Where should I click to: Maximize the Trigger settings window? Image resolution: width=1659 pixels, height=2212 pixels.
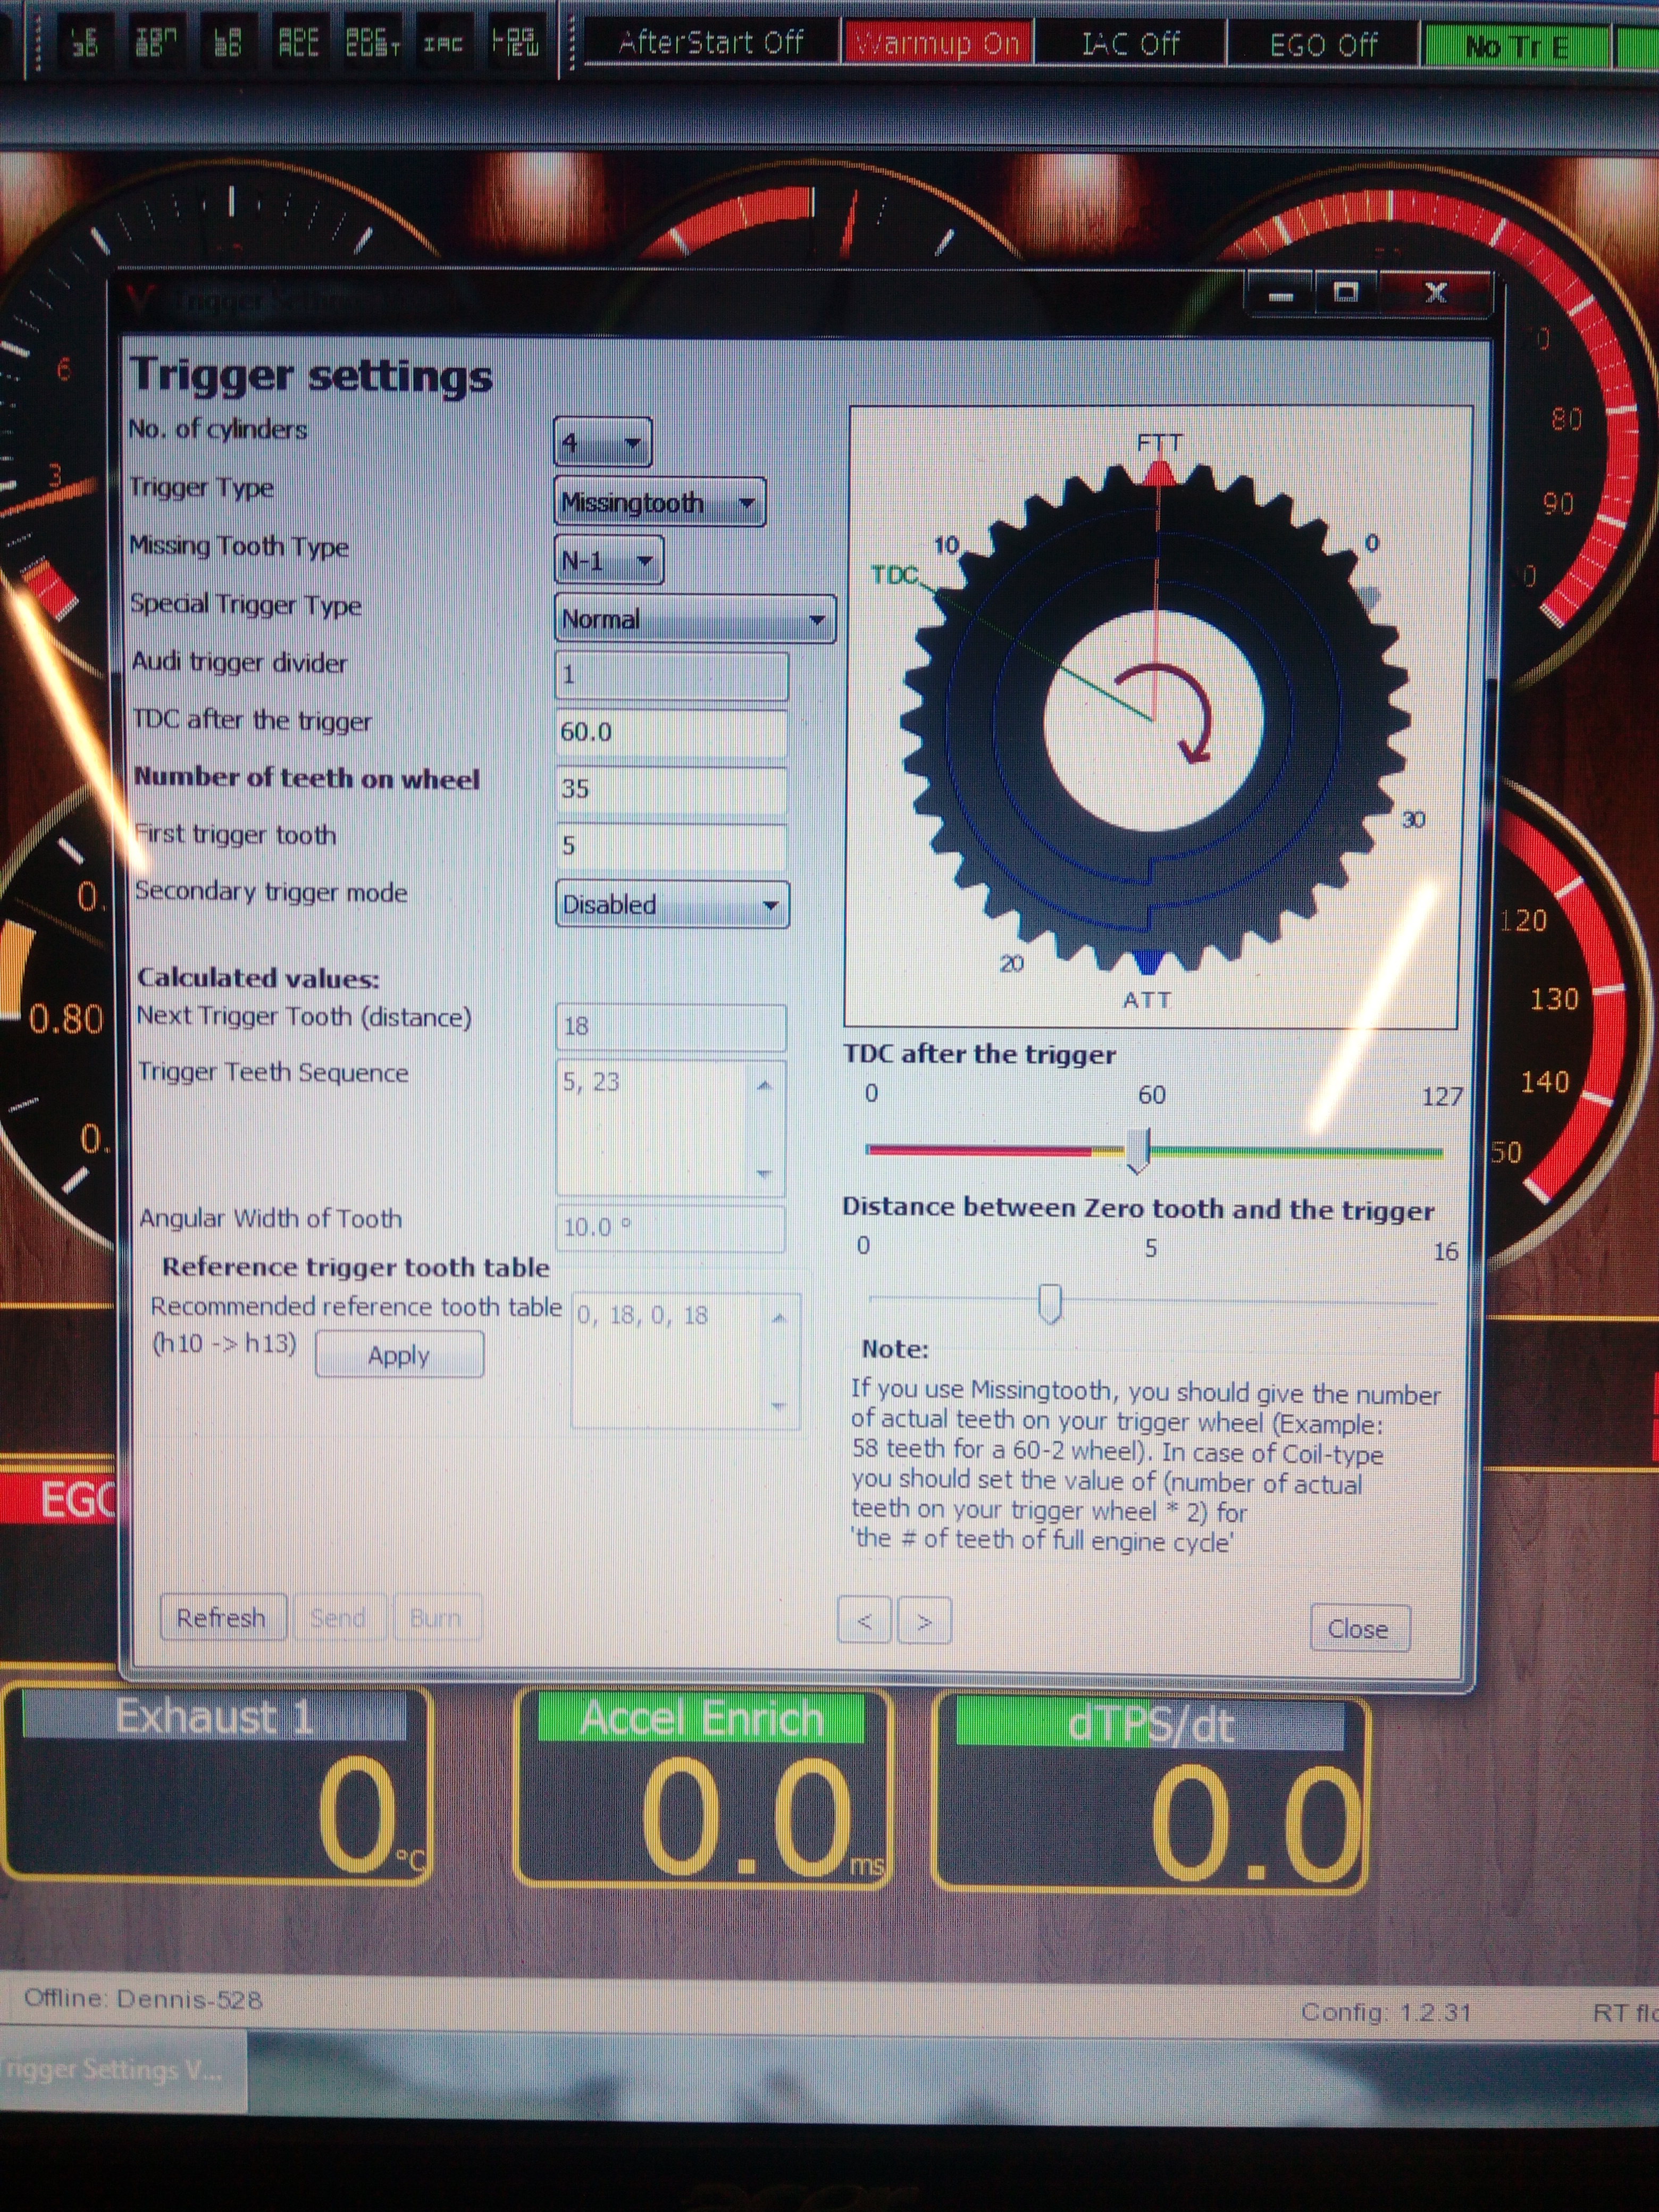pos(1346,293)
